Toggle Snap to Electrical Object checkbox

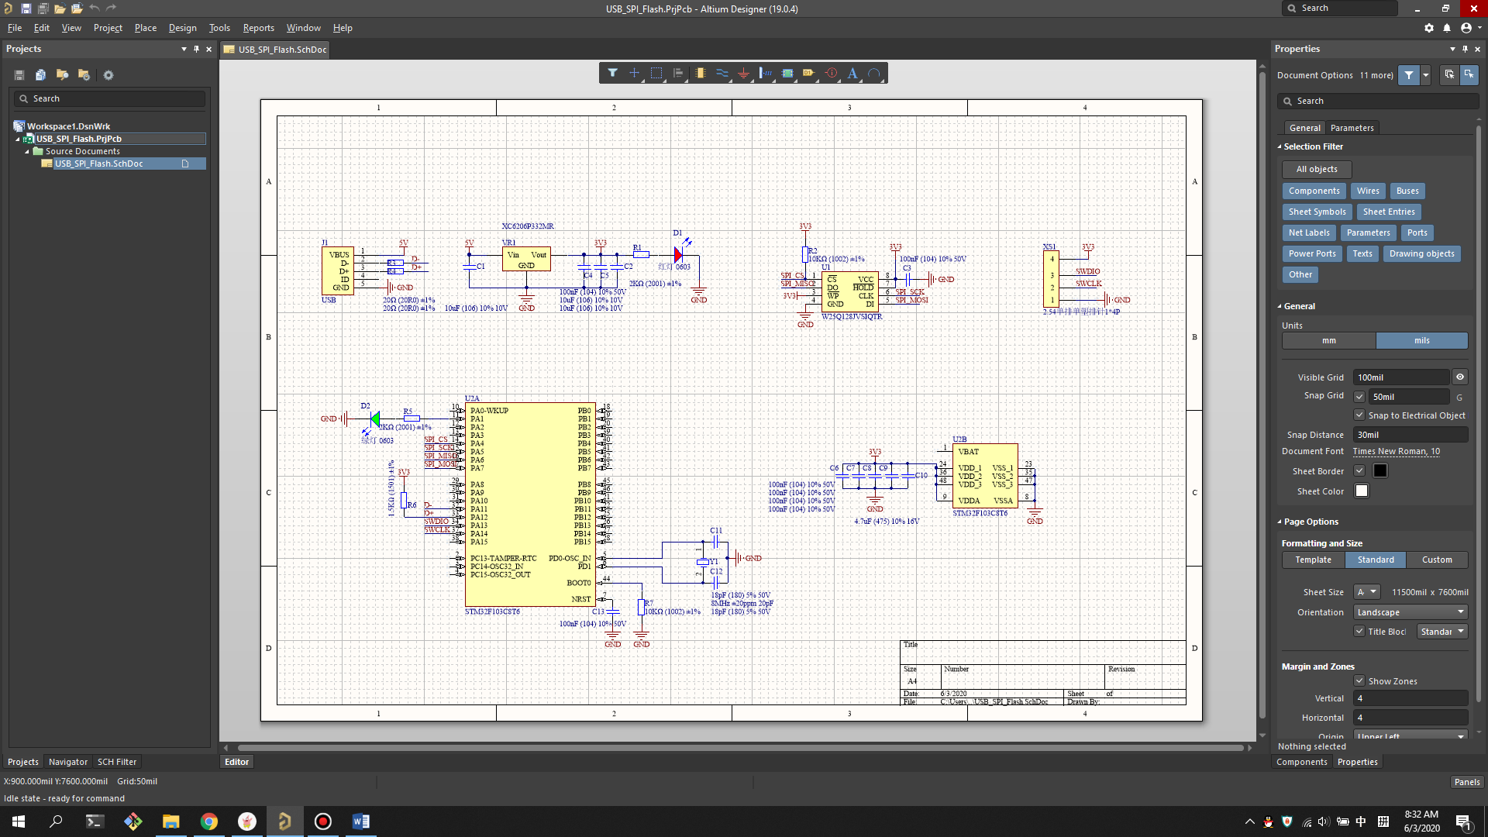pos(1360,415)
